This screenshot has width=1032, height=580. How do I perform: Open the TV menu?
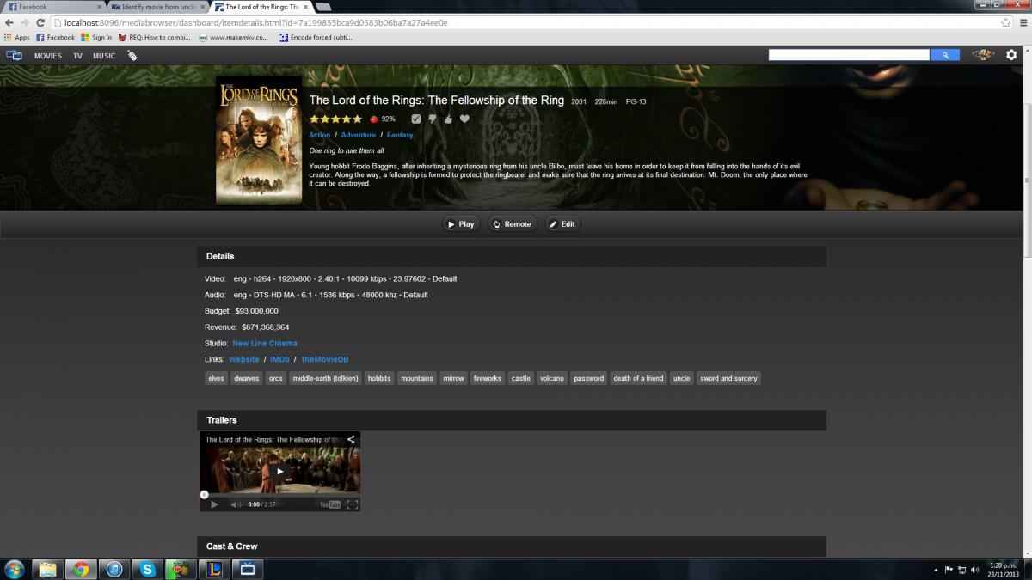pyautogui.click(x=77, y=56)
